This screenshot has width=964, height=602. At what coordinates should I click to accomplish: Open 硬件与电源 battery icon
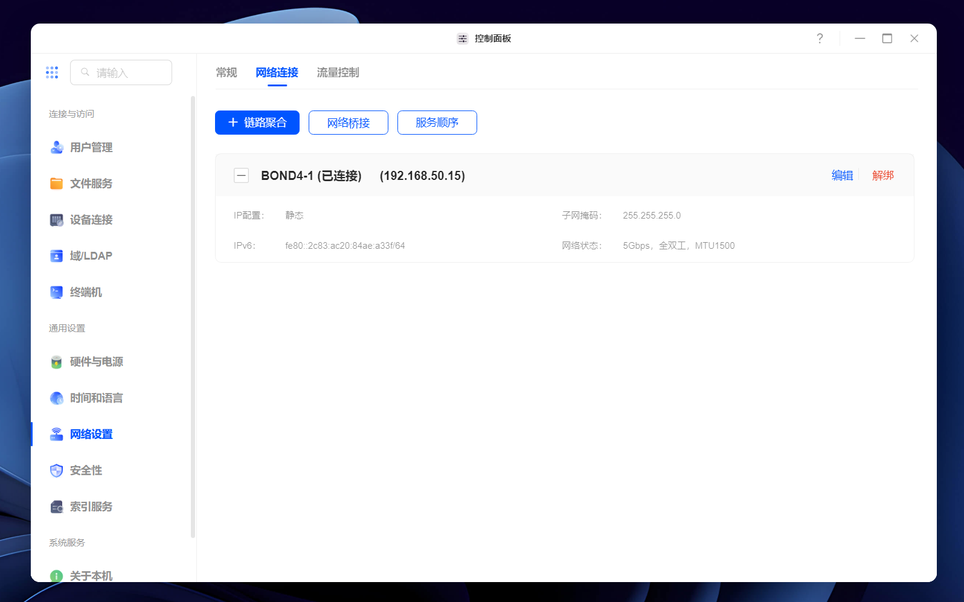tap(57, 362)
